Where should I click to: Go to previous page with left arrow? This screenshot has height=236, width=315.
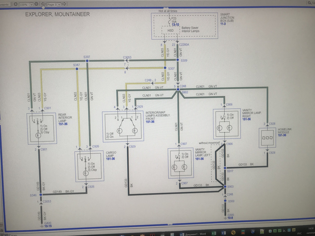[43, 4]
